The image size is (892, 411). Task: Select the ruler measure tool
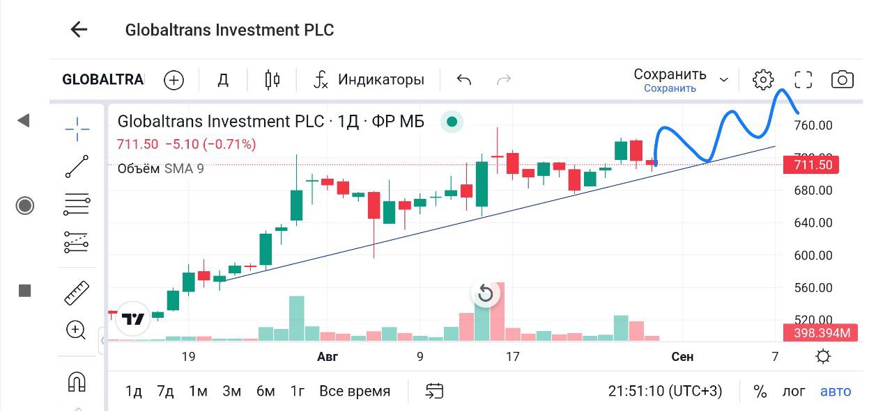point(77,293)
